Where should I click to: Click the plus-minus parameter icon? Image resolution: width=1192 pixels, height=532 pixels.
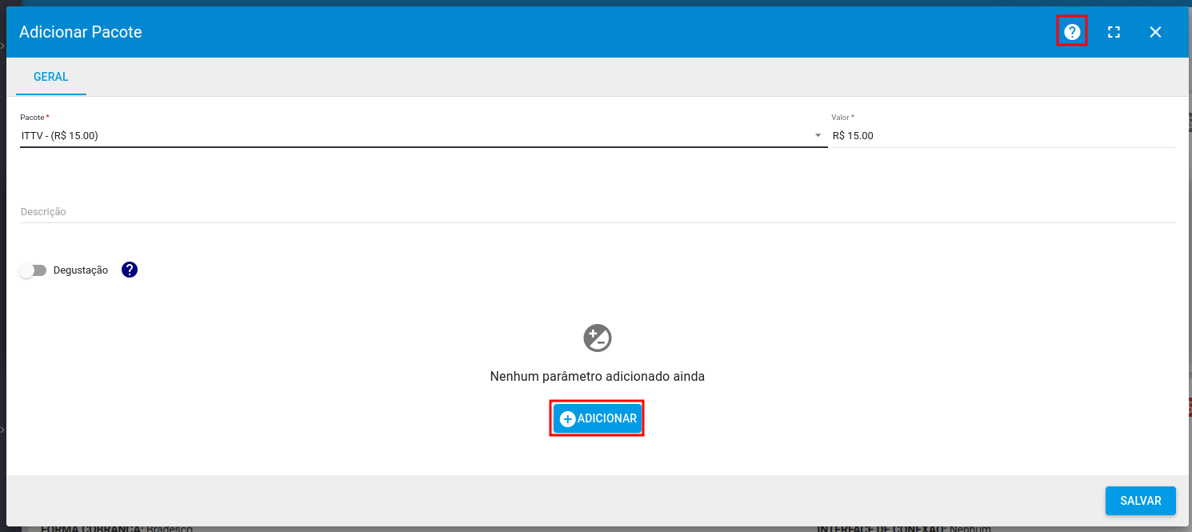597,338
